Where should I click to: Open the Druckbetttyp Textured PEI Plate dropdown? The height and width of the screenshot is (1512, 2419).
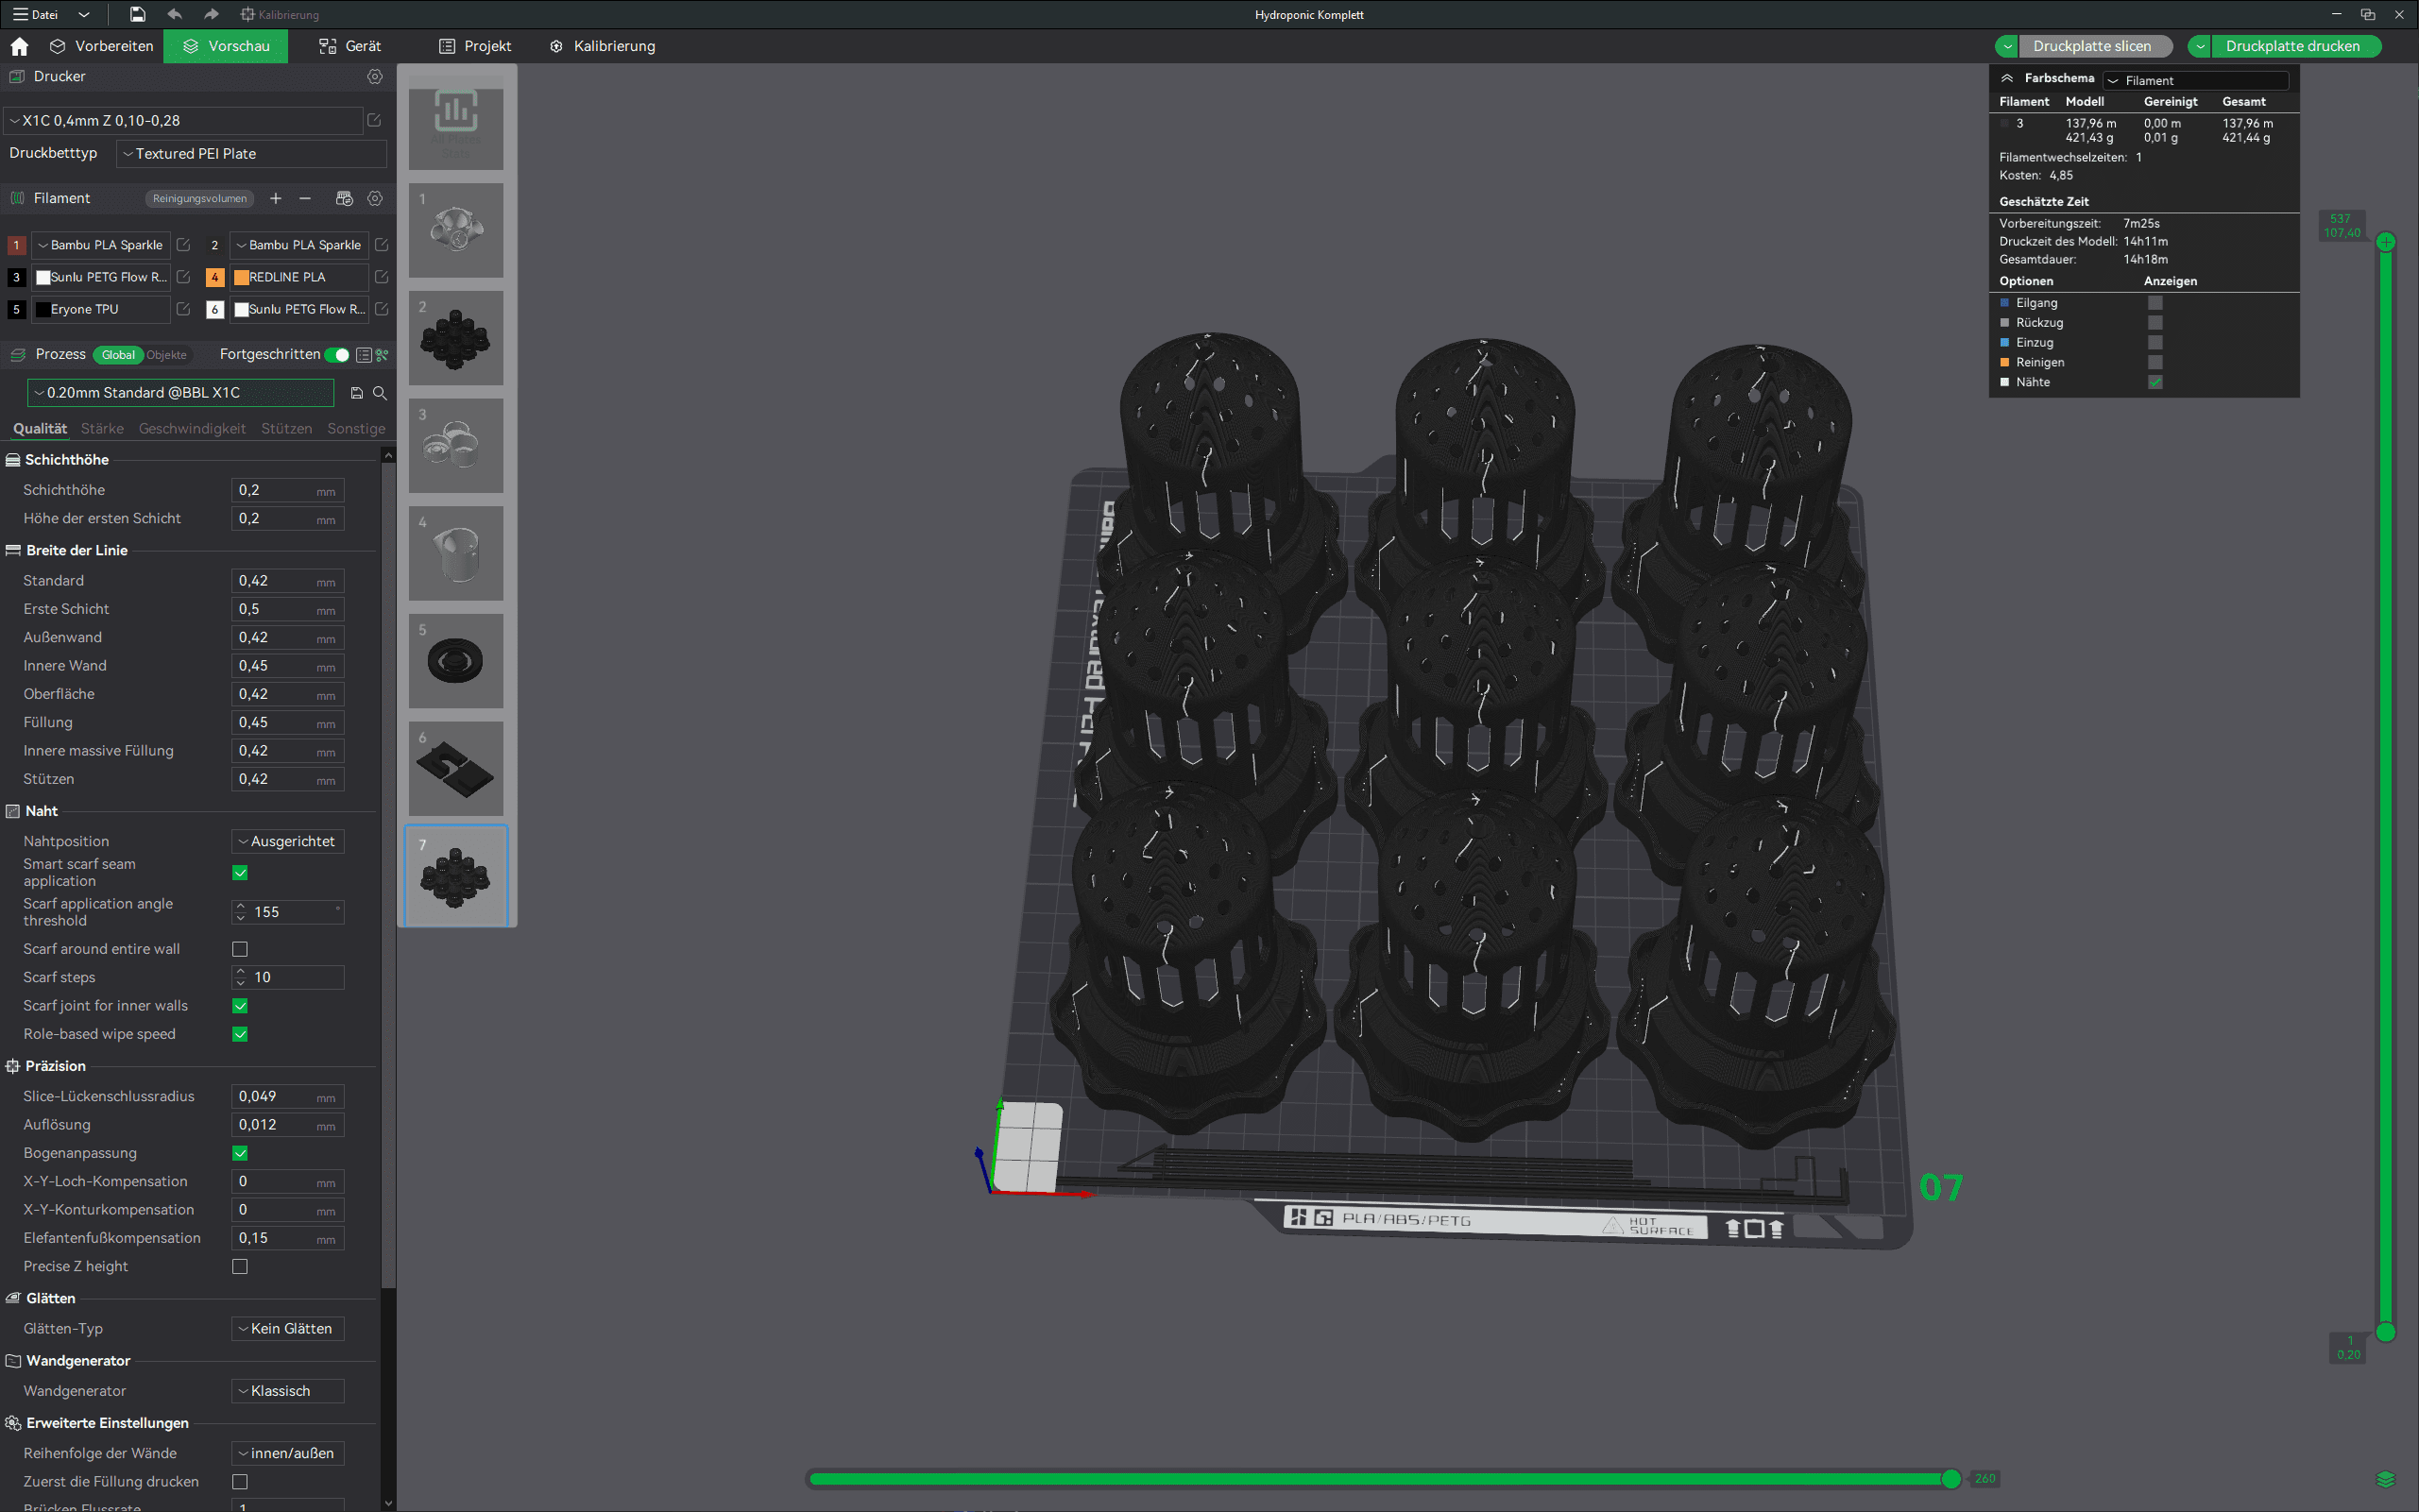click(x=252, y=154)
